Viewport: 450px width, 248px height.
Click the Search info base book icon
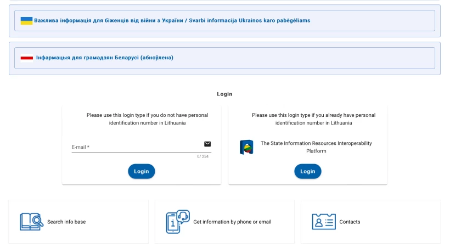(x=31, y=222)
